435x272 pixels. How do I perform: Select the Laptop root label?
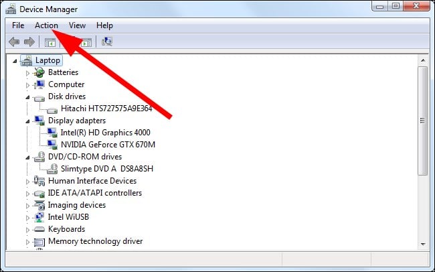tap(48, 60)
